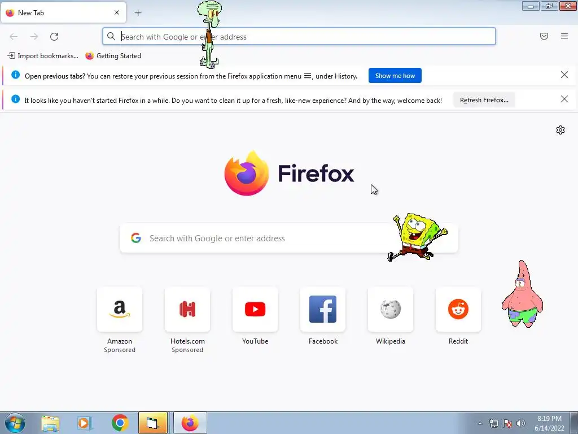This screenshot has width=578, height=434.
Task: Click the back navigation arrow
Action: coord(14,37)
